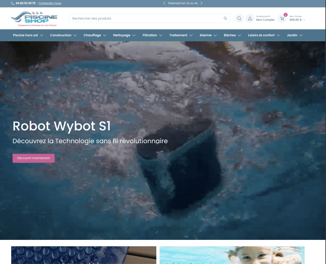Open the shopping cart icon
The width and height of the screenshot is (326, 264).
(282, 18)
